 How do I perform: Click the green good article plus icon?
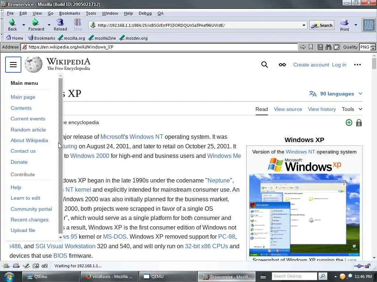pos(349,123)
